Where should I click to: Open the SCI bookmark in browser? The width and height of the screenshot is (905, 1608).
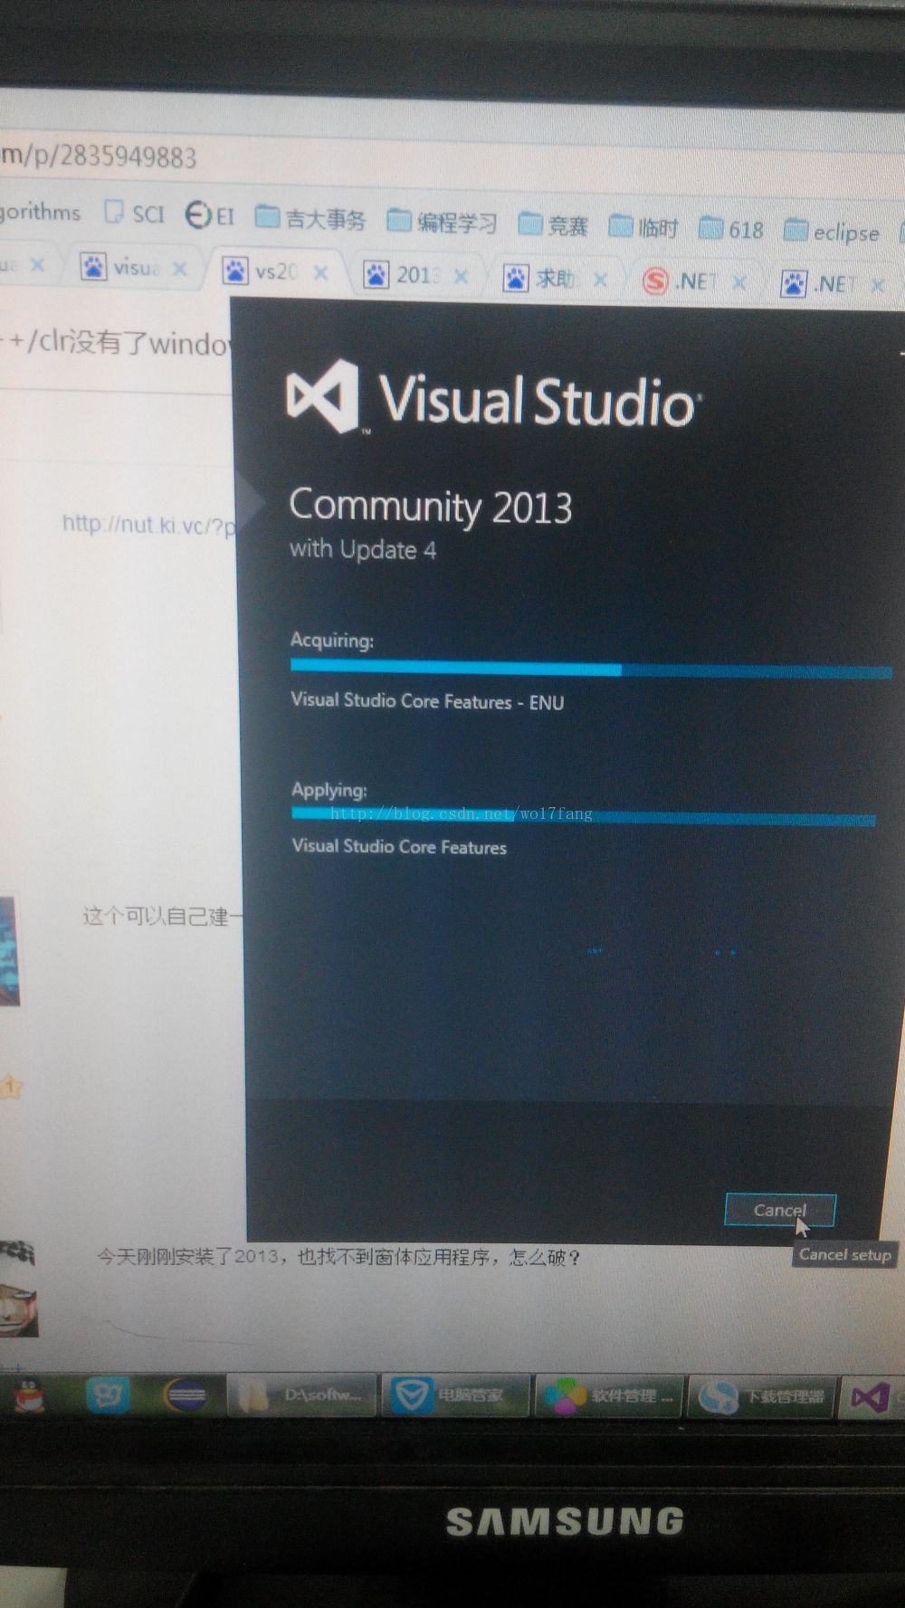(x=134, y=214)
